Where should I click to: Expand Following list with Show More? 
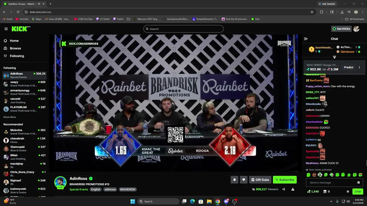click(10, 117)
